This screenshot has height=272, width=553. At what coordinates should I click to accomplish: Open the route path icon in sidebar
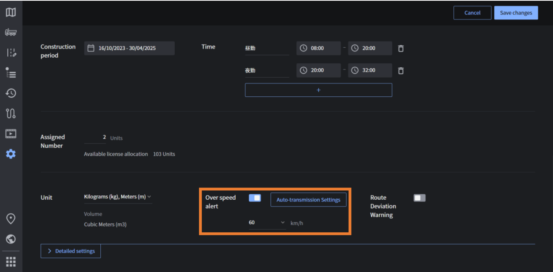pos(11,113)
